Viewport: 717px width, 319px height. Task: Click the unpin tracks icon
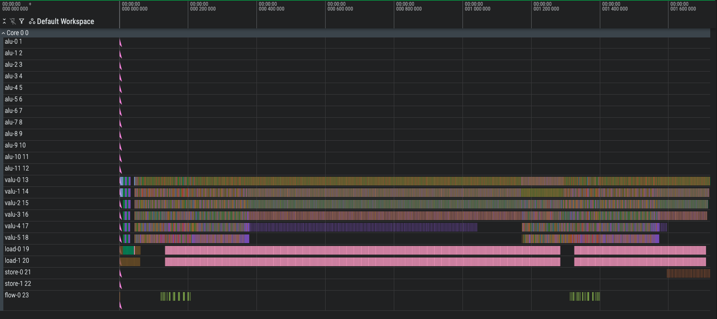tap(13, 22)
